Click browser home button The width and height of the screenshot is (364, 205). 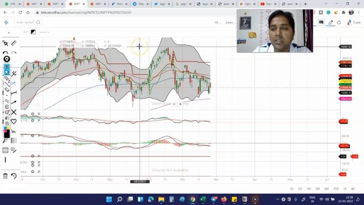click(x=28, y=13)
